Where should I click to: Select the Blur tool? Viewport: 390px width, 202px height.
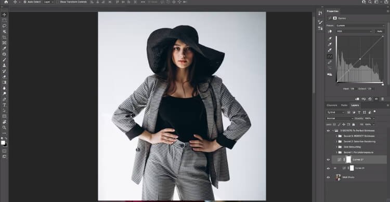click(4, 88)
